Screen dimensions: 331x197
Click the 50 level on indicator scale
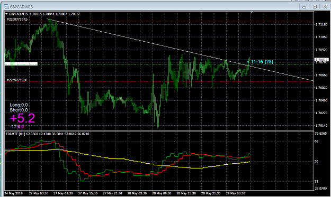(x=316, y=162)
